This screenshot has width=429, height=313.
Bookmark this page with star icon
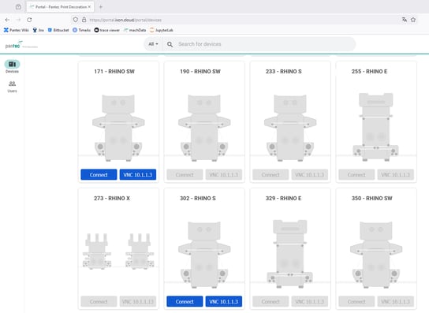coord(413,20)
